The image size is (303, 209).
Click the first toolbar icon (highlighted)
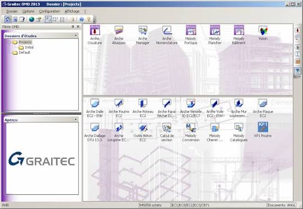pyautogui.click(x=8, y=19)
